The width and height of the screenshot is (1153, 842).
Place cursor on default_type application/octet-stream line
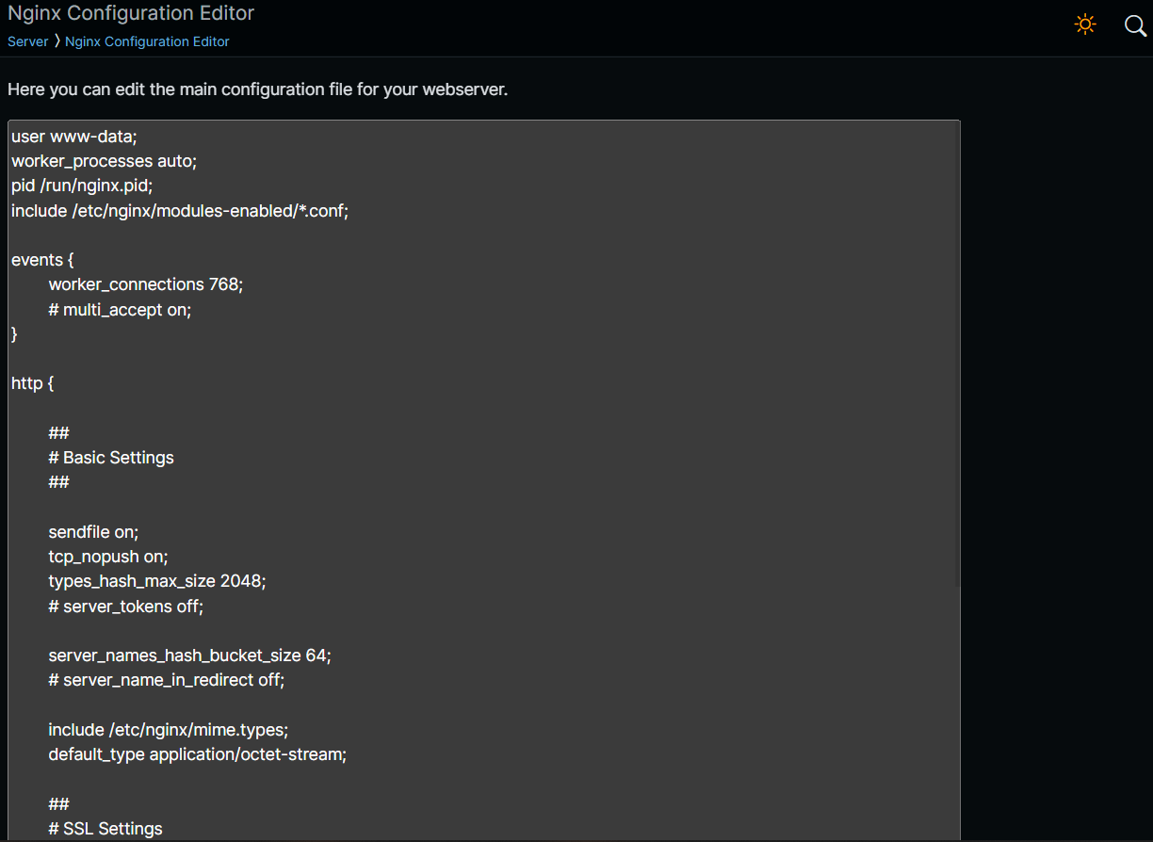coord(198,754)
